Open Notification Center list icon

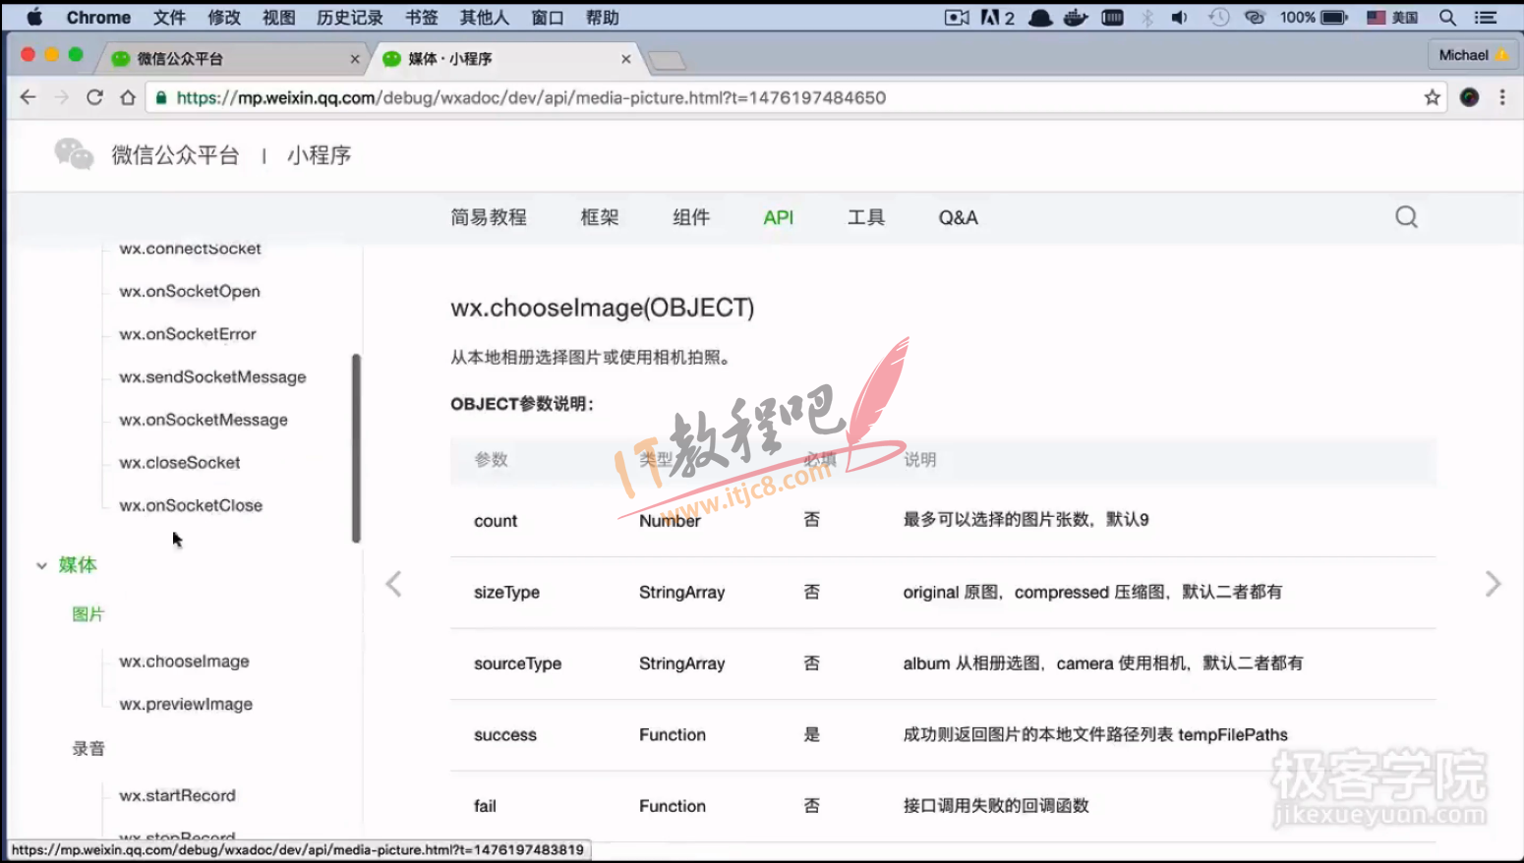coord(1486,18)
